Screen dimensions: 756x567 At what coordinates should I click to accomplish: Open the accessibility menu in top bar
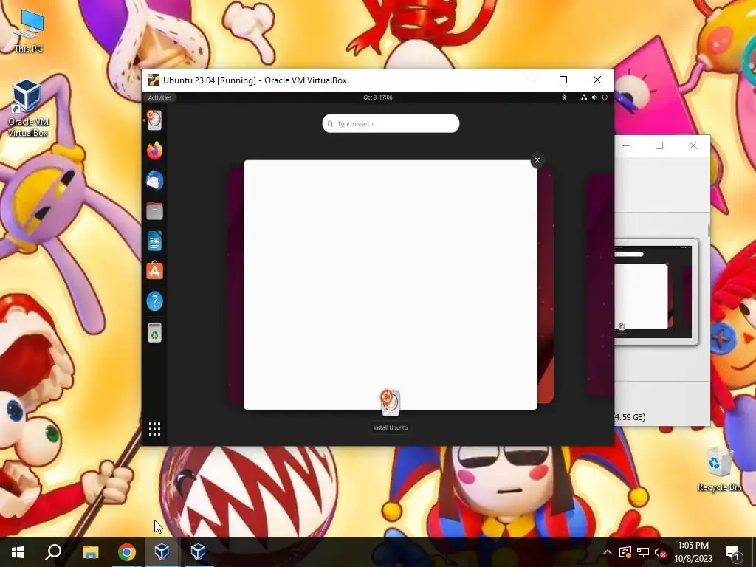point(564,97)
